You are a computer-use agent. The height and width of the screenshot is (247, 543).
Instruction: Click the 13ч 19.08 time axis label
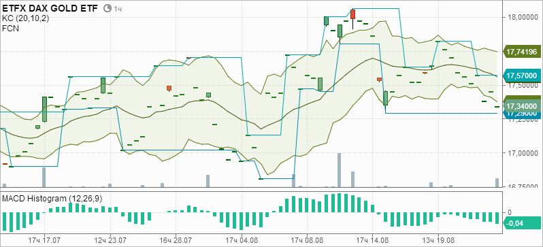pyautogui.click(x=438, y=240)
